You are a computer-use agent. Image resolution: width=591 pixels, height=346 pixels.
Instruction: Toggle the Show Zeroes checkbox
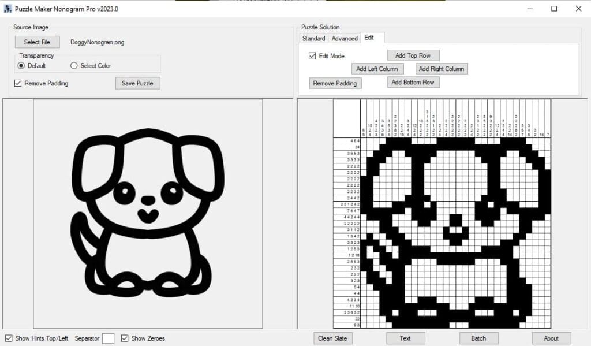pyautogui.click(x=125, y=338)
